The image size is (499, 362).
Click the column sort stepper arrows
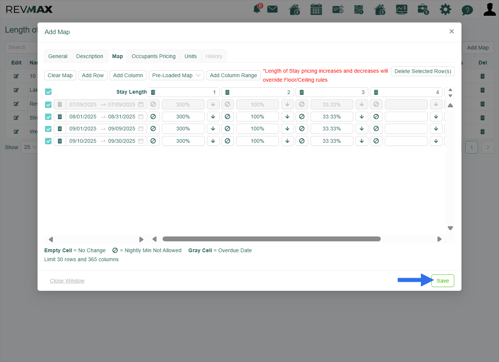click(x=451, y=92)
